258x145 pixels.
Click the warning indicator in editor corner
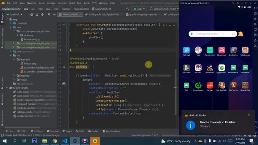pos(164,25)
